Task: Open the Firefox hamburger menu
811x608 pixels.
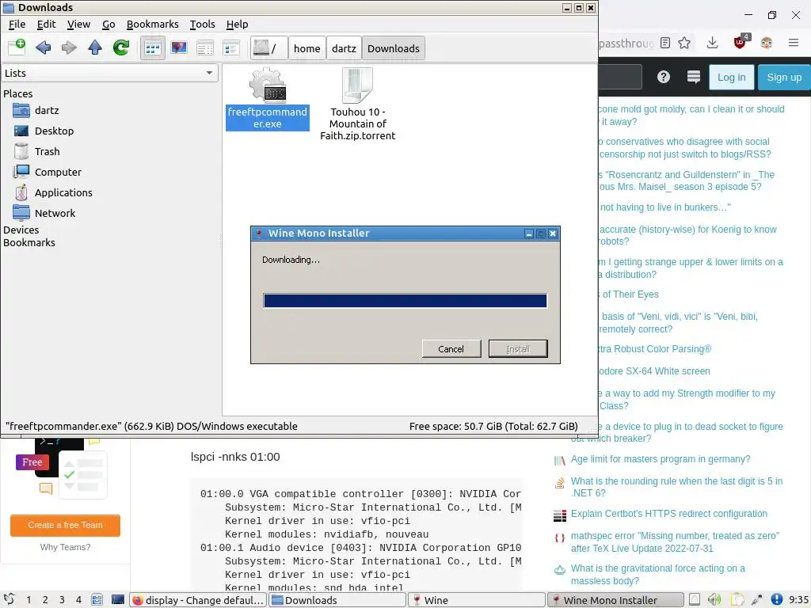Action: [x=794, y=43]
